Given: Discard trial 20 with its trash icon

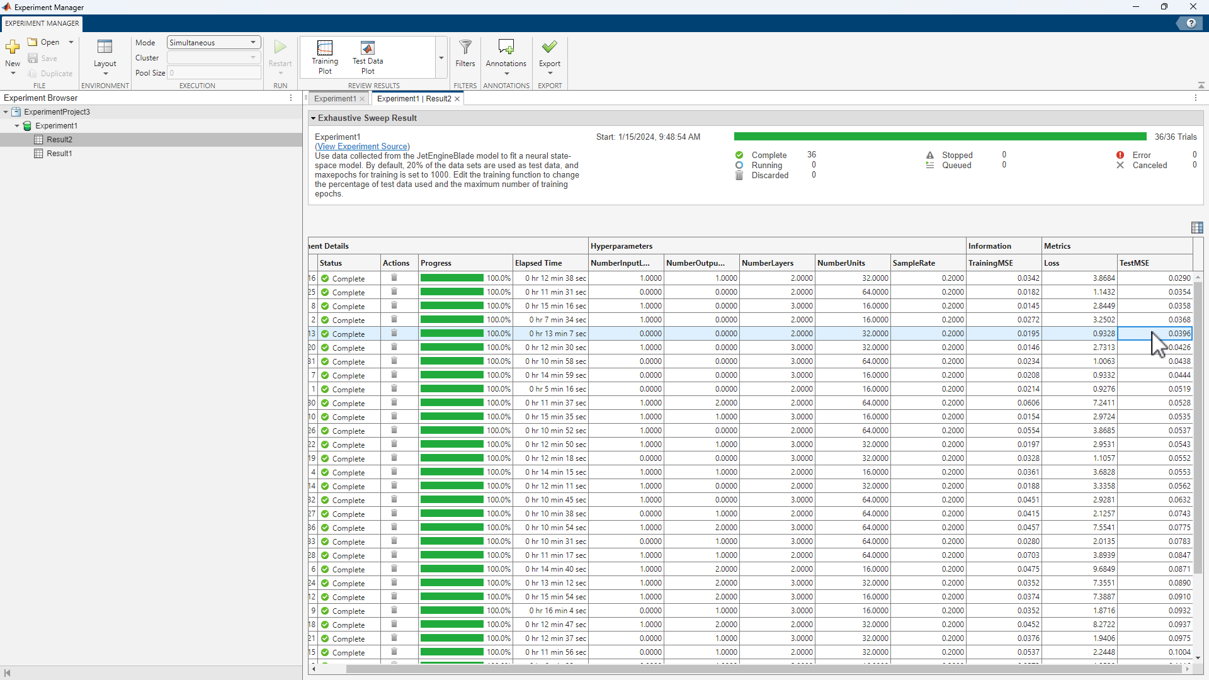Looking at the screenshot, I should point(394,348).
